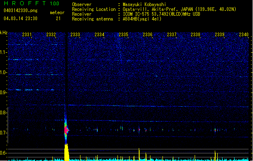Click the Receiver label
Viewport: 253px width, 161px height.
[82, 14]
